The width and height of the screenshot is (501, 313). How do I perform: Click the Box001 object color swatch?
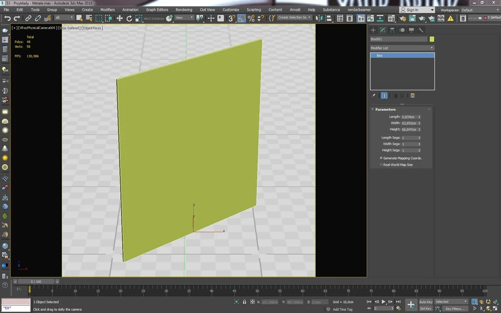coord(432,39)
